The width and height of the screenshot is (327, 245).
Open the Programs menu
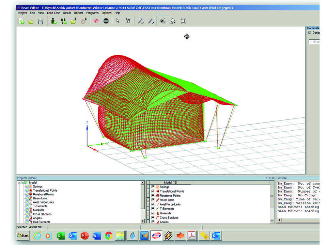(92, 13)
